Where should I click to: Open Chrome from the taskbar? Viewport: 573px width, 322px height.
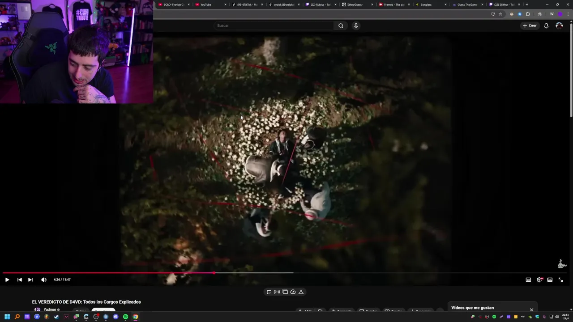pyautogui.click(x=135, y=317)
